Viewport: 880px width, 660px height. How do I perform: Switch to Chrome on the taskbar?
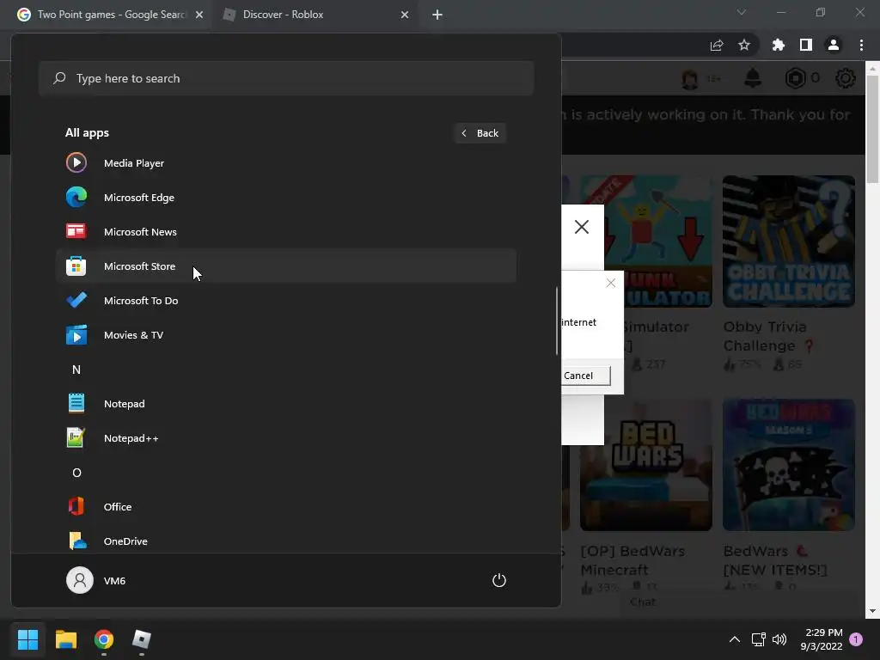click(x=104, y=639)
